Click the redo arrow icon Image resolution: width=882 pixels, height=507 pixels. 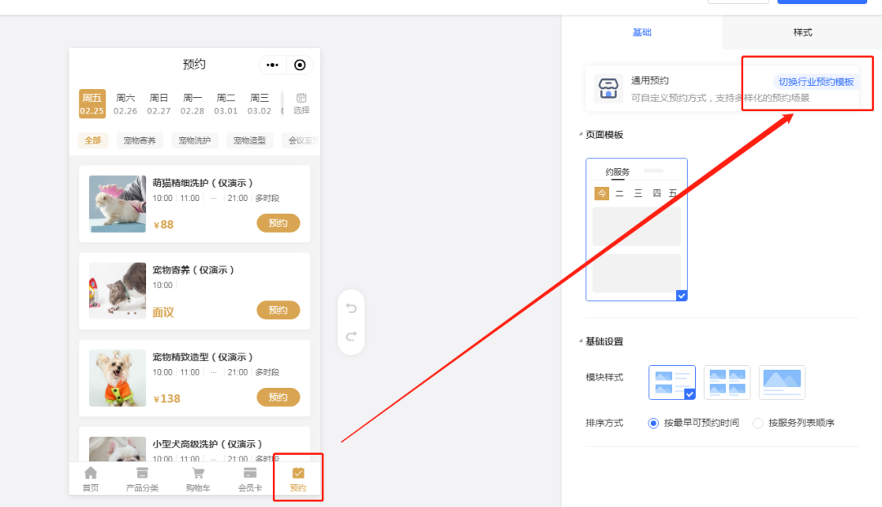(351, 336)
